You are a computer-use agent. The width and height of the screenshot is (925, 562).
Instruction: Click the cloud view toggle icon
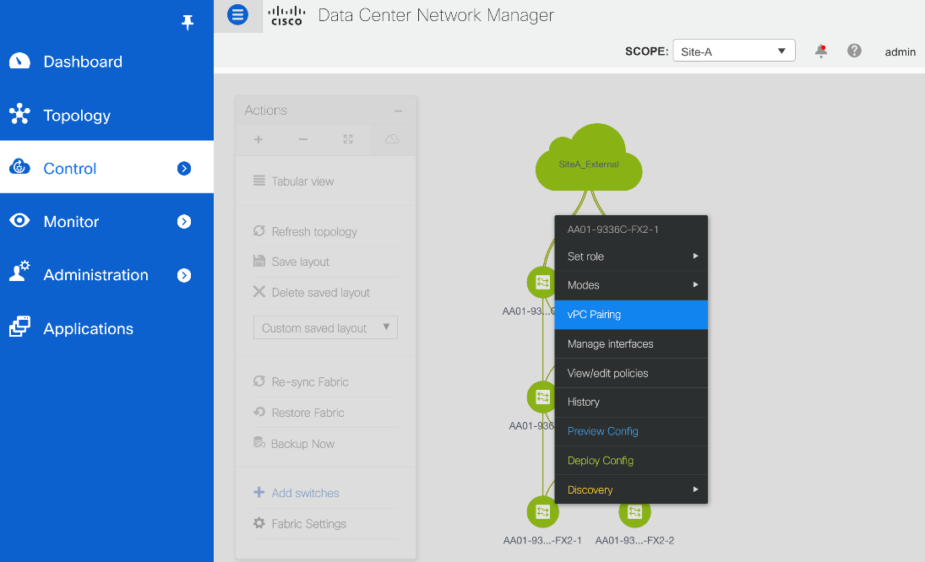392,139
